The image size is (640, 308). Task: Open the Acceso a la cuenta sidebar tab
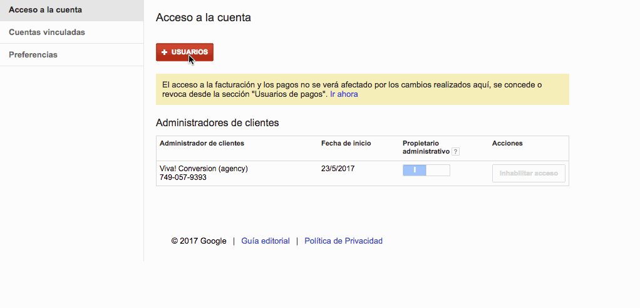click(71, 10)
